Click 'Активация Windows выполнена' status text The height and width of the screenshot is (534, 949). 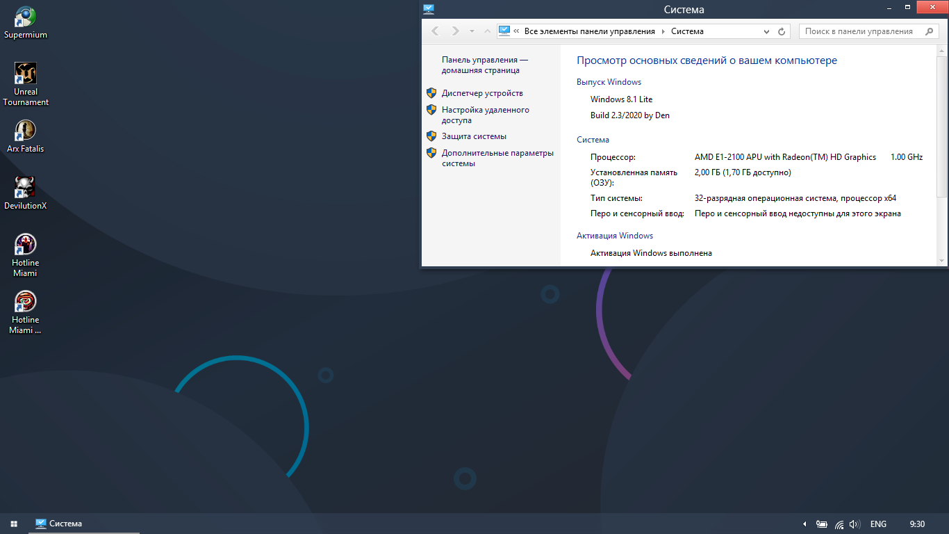click(x=651, y=253)
